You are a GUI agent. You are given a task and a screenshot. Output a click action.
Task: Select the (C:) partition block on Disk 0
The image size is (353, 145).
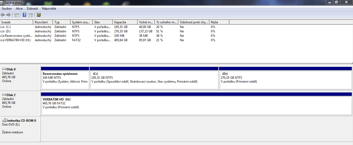point(154,78)
